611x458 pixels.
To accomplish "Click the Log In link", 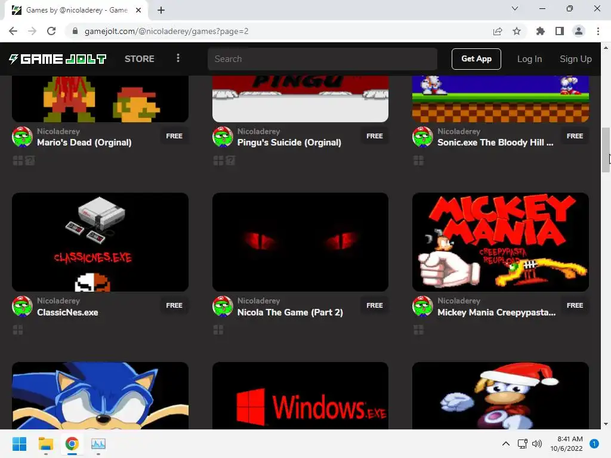I will tap(529, 59).
